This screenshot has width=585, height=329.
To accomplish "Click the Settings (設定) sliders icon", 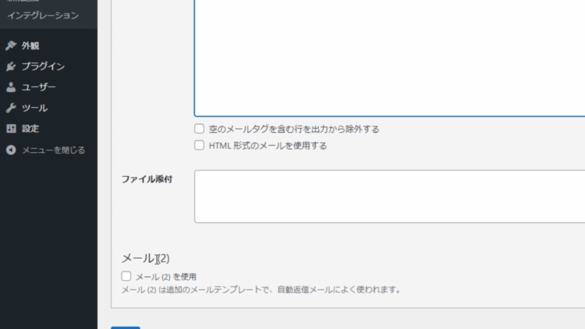I will pyautogui.click(x=11, y=129).
